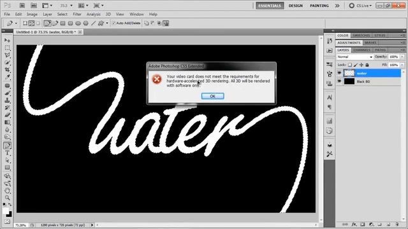The height and width of the screenshot is (229, 408).
Task: Select the Clone Stamp tool
Action: coord(7,101)
